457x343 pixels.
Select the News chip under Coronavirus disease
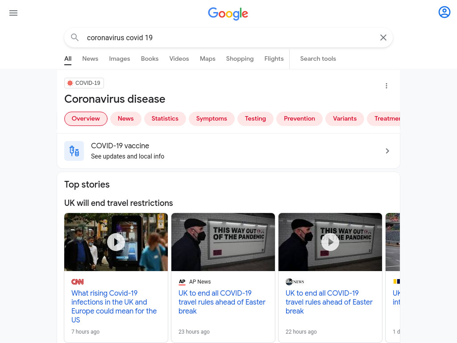point(125,119)
